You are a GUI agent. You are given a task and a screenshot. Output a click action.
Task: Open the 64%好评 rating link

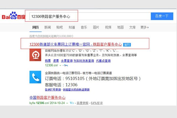[97, 103]
